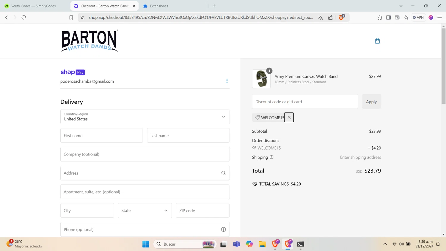This screenshot has width=446, height=251.
Task: Click the Shop Pay logo
Action: (x=73, y=72)
